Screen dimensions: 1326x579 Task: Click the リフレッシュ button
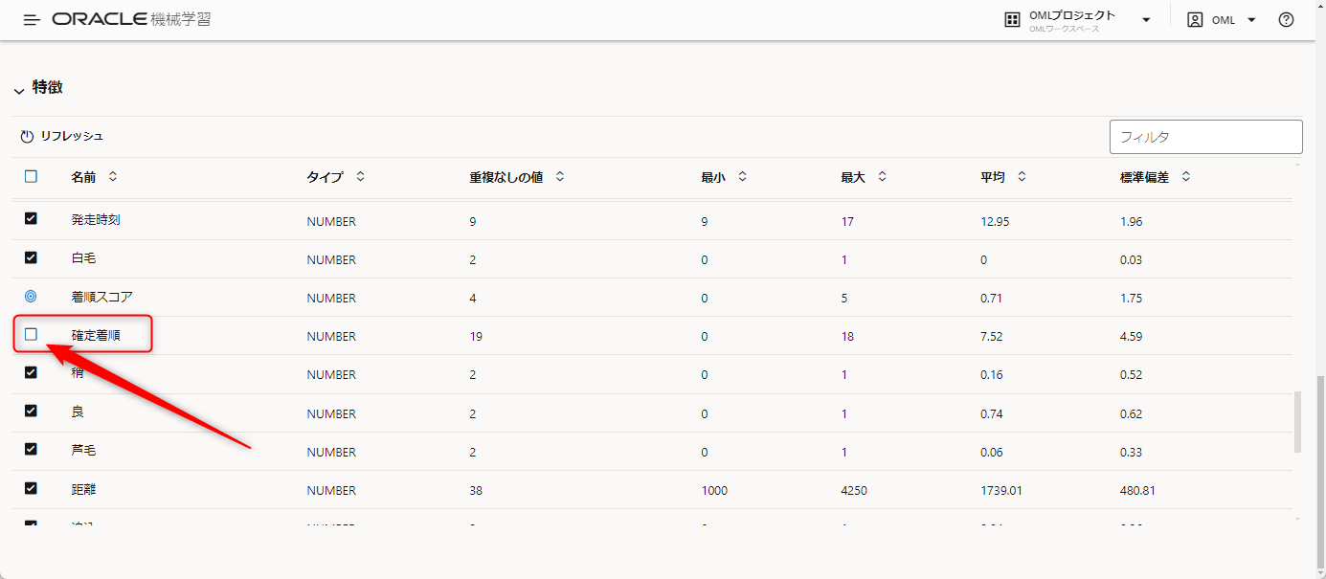[62, 136]
